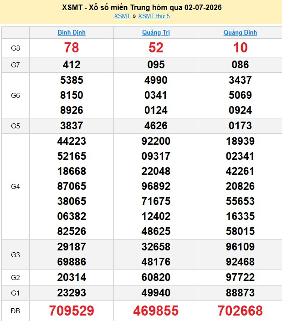The image size is (282, 321).
Task: Open the Quảng Bình province link
Action: [240, 32]
